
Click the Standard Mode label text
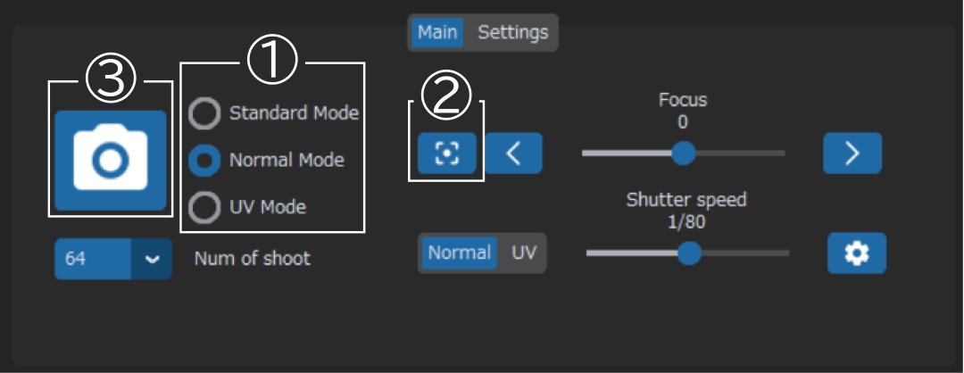[x=294, y=113]
